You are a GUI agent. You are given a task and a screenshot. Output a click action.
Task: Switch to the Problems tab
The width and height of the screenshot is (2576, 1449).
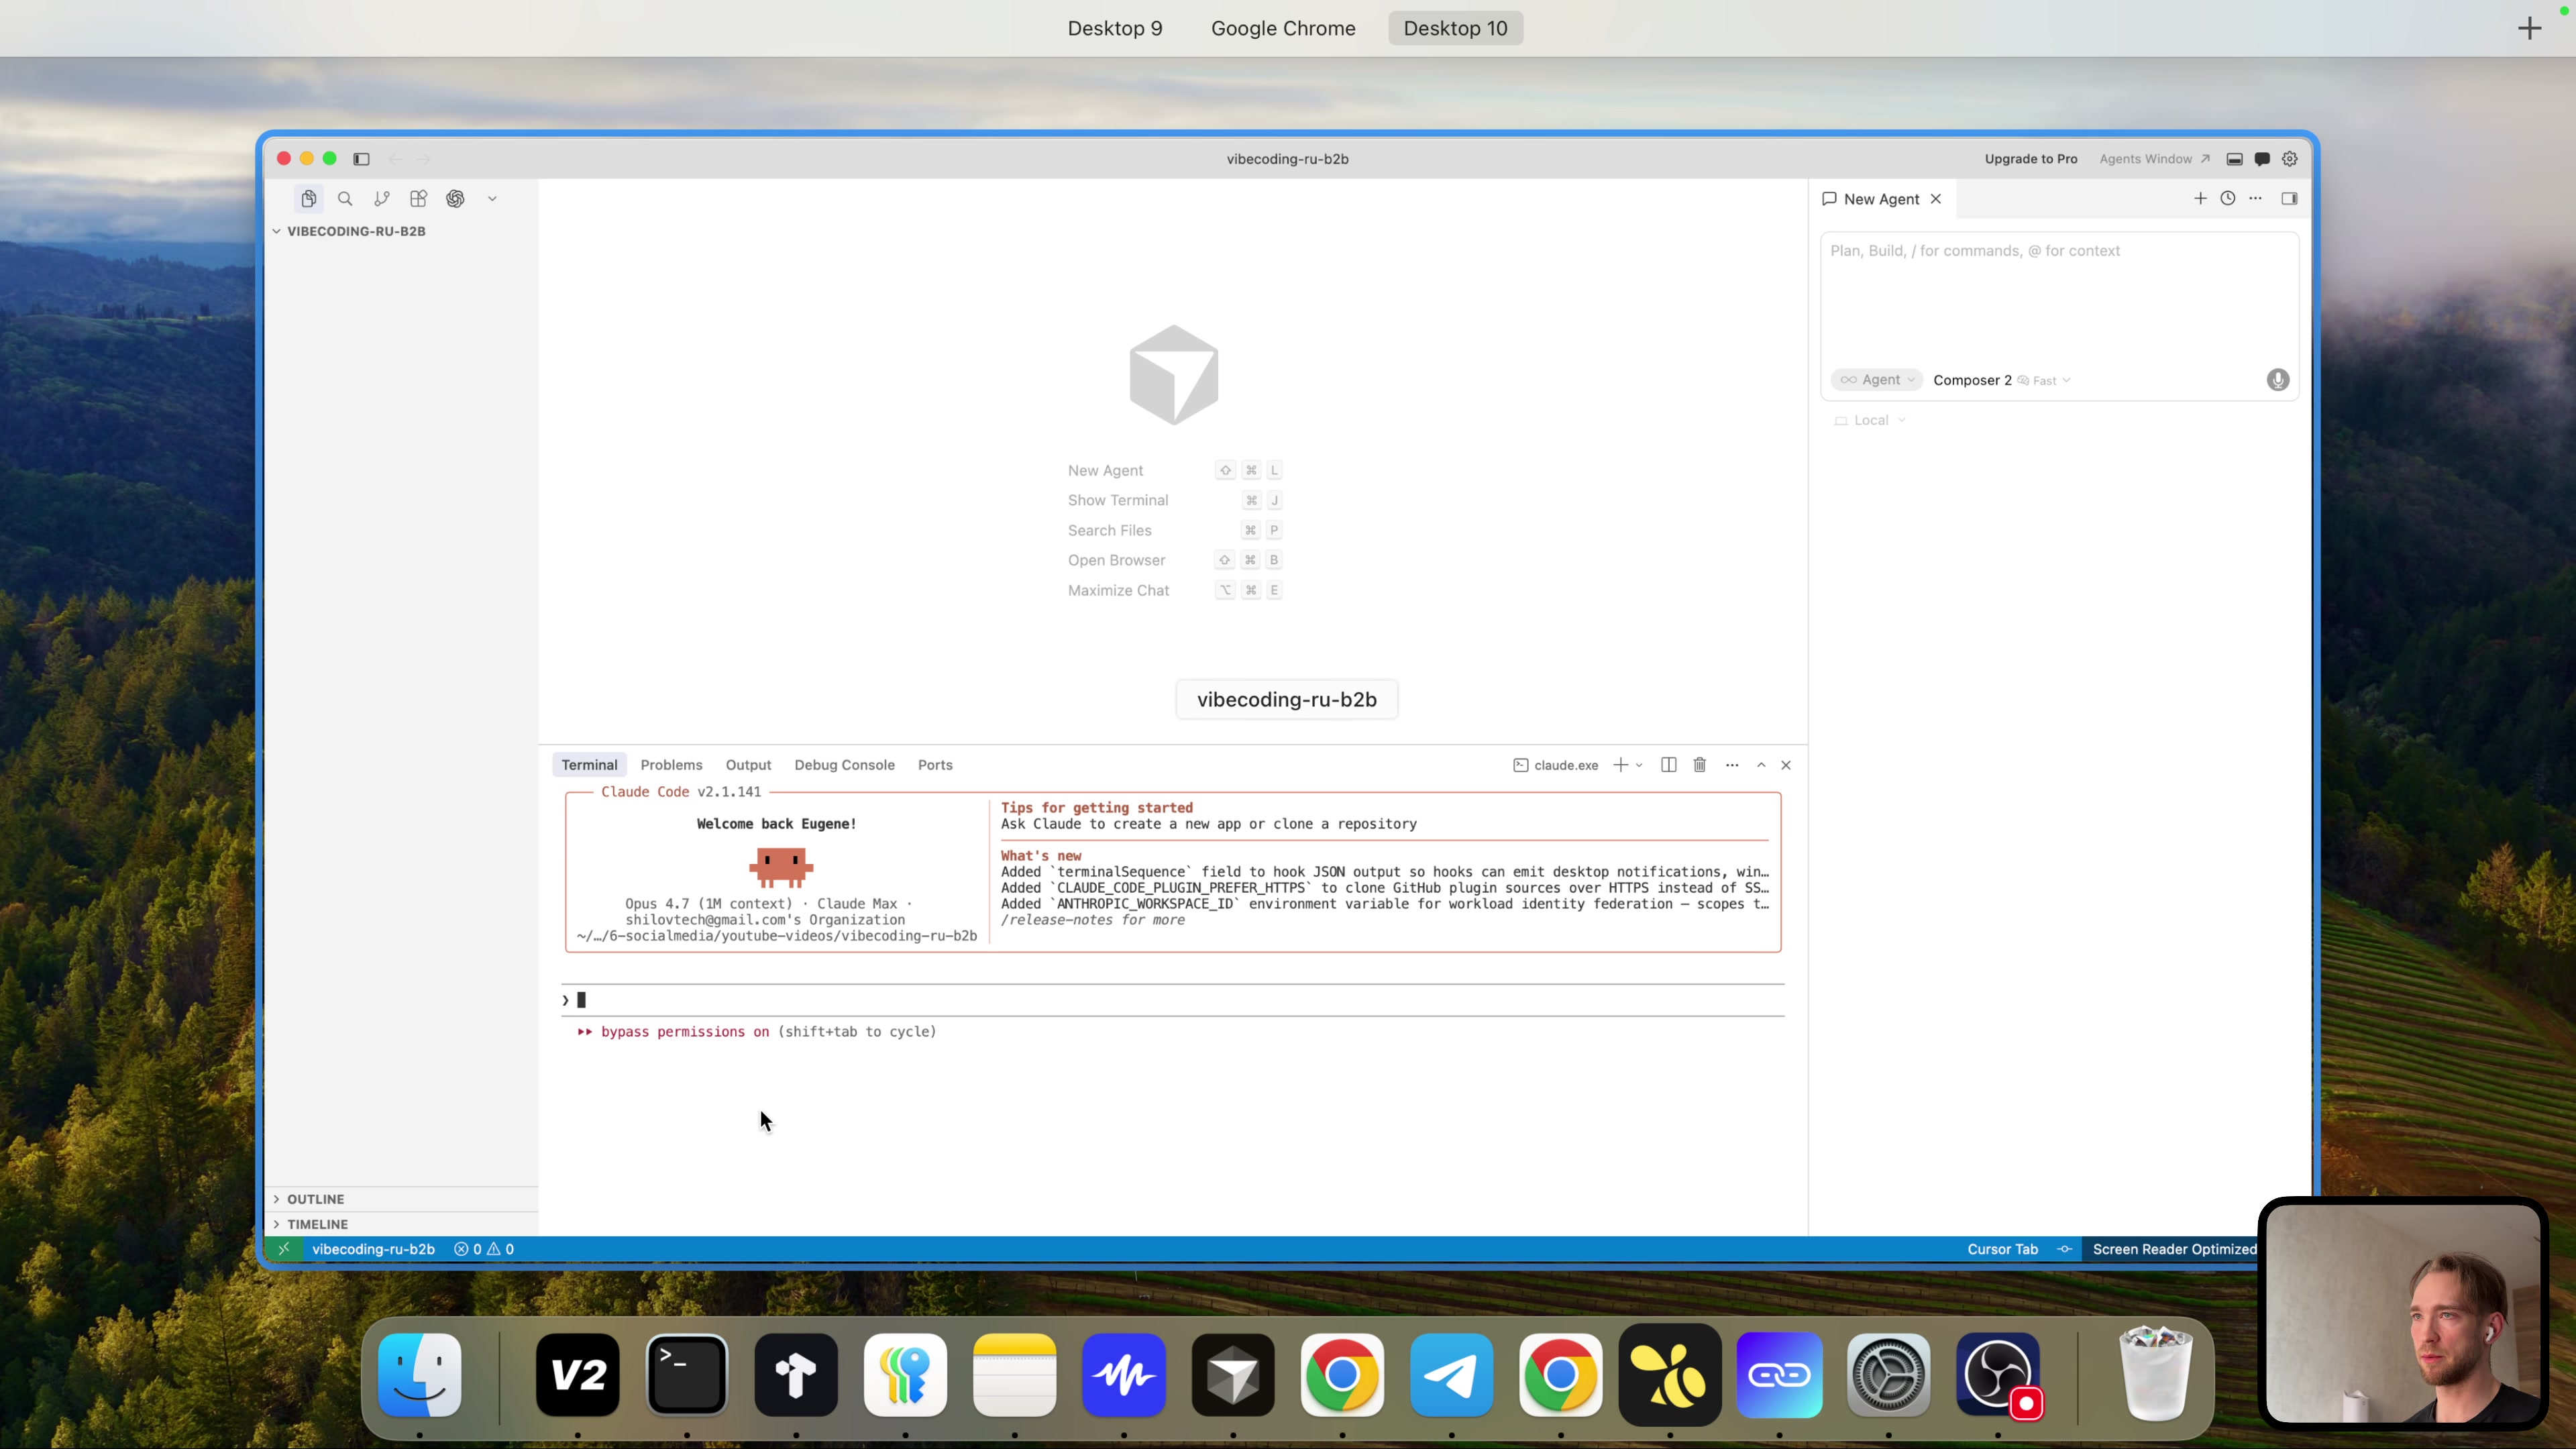(671, 765)
